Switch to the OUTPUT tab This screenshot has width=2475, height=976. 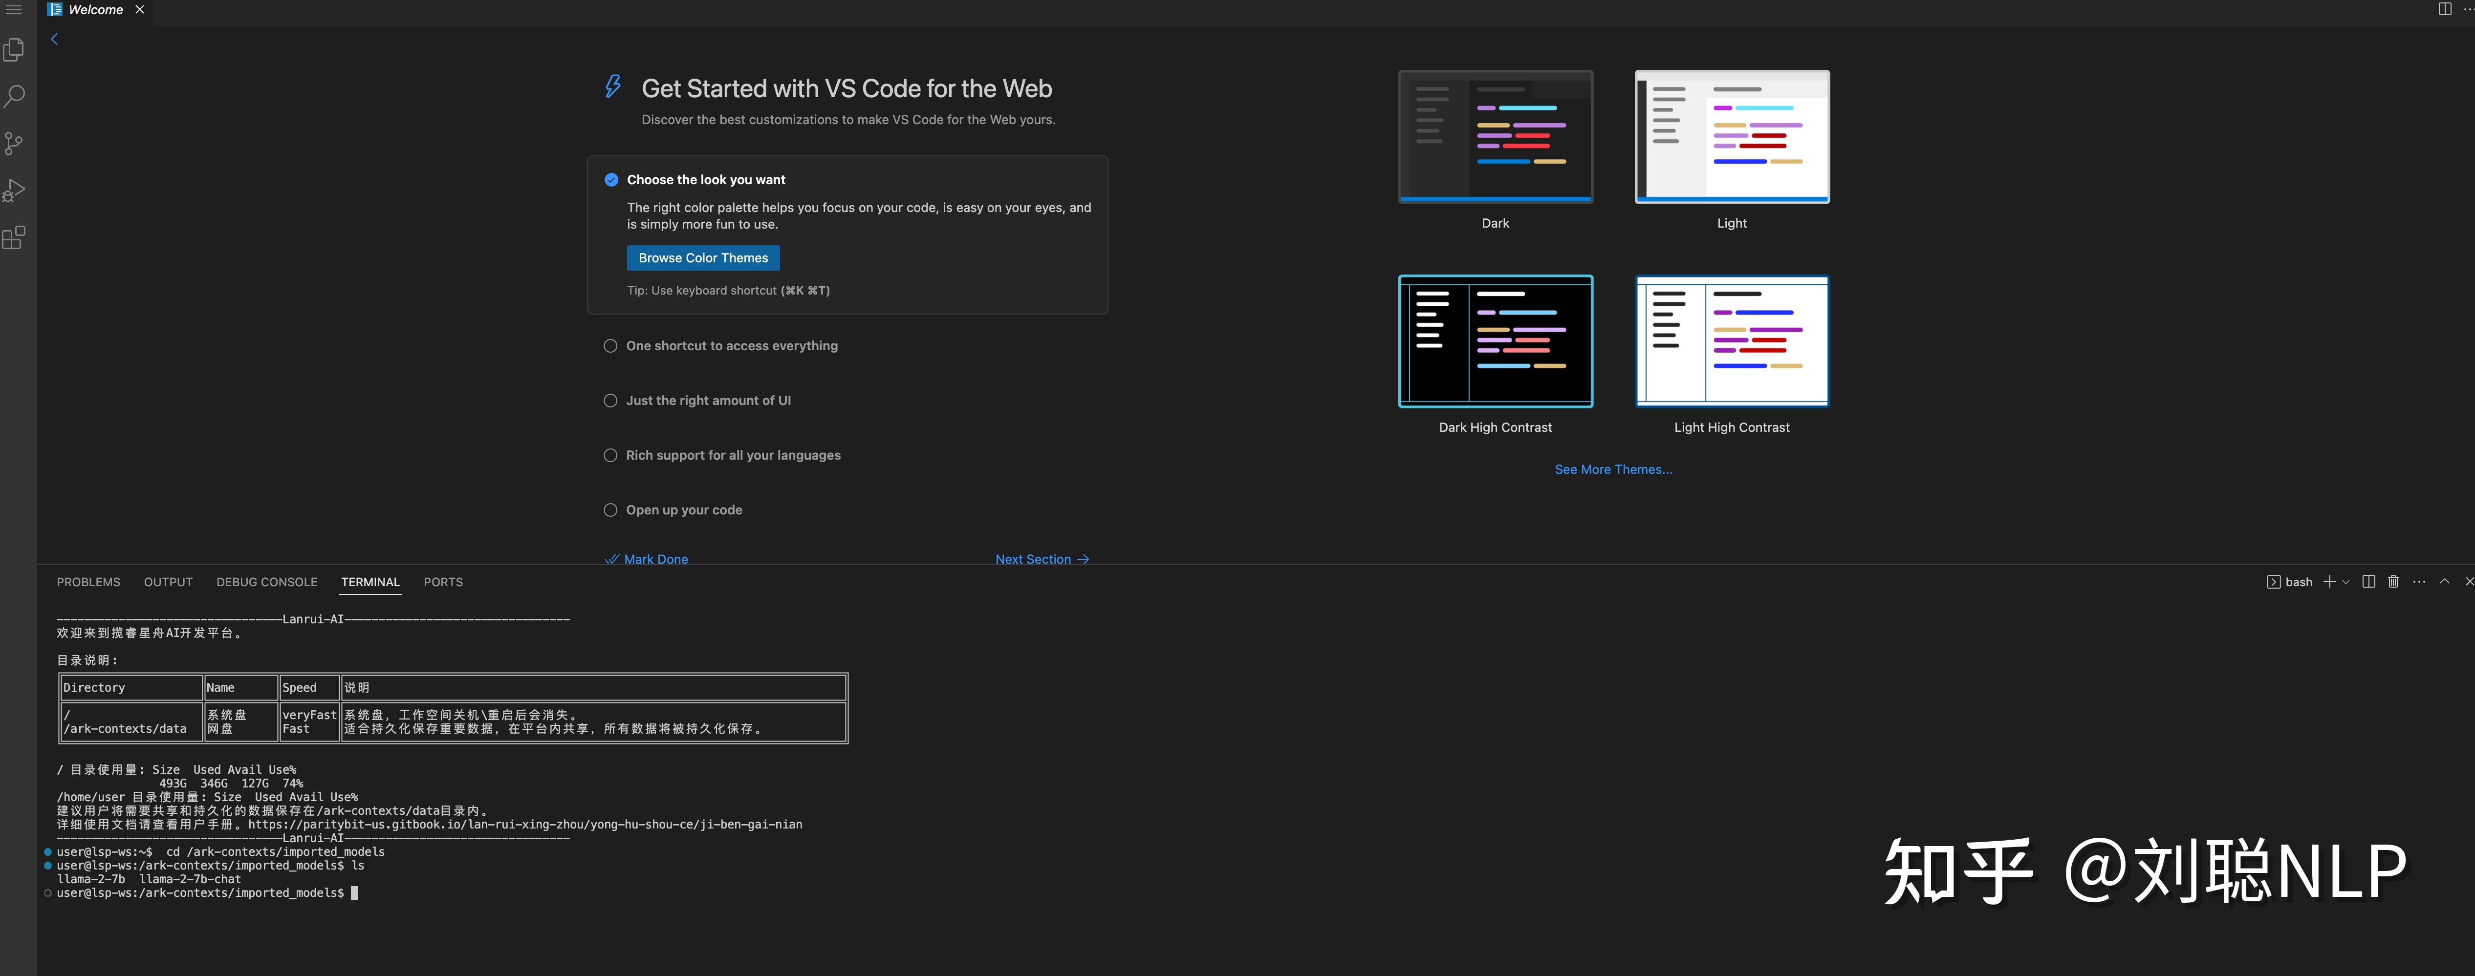point(168,582)
